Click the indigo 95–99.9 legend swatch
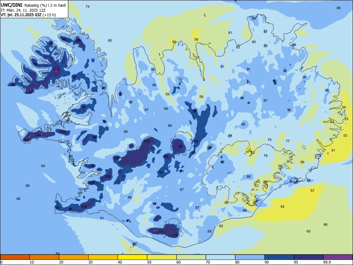 (x=309, y=257)
